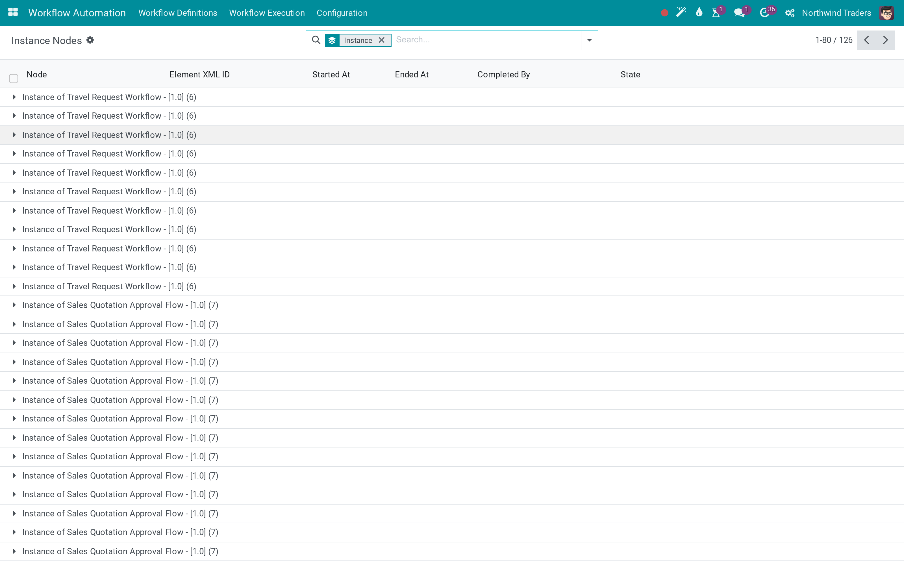Open the chat messages icon

pos(739,13)
